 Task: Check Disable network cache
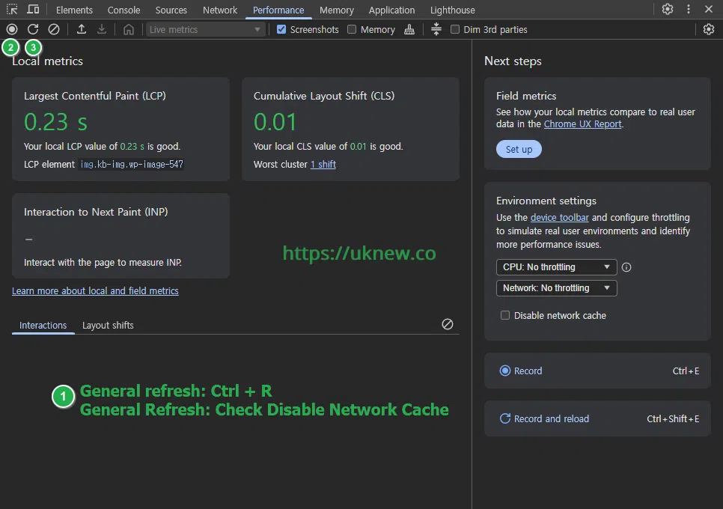pos(505,315)
